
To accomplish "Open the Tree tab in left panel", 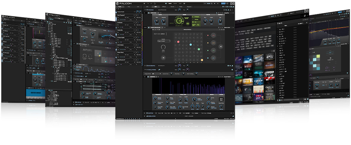I will pos(129,7).
